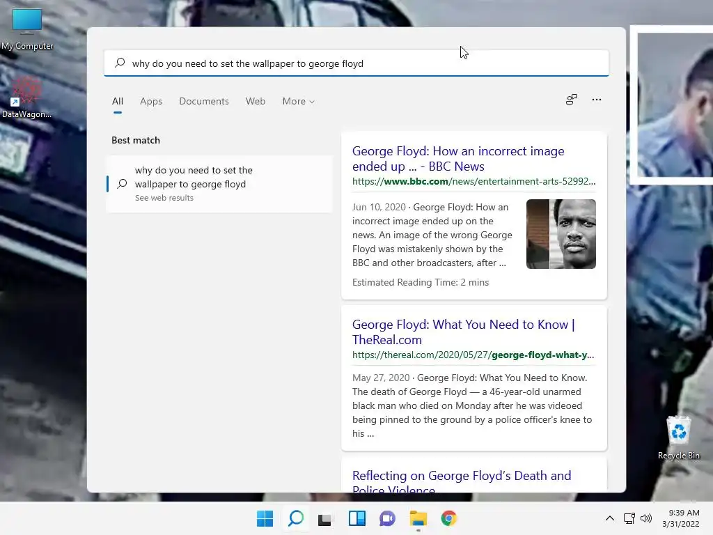Open search feedback/accounts icon
This screenshot has width=713, height=535.
pyautogui.click(x=572, y=100)
